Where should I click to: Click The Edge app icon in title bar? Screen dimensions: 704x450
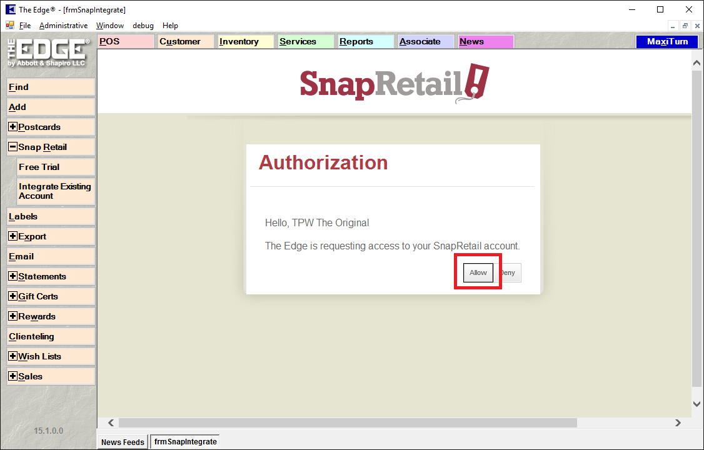[10, 9]
